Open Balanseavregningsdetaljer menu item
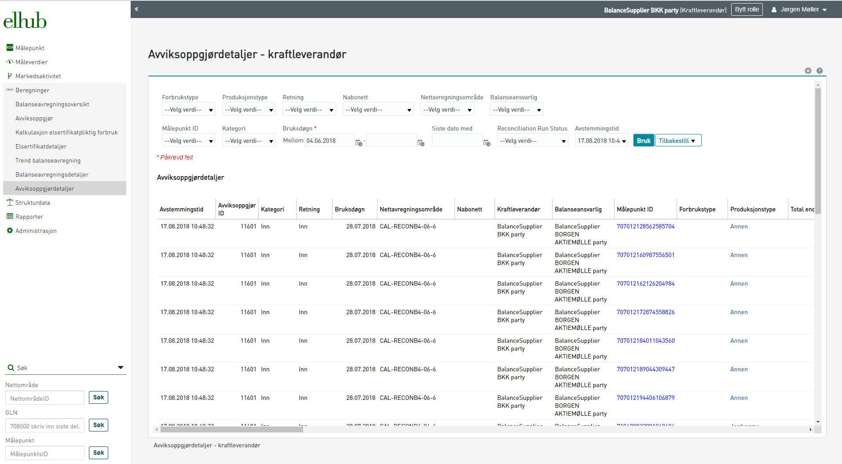 tap(52, 174)
